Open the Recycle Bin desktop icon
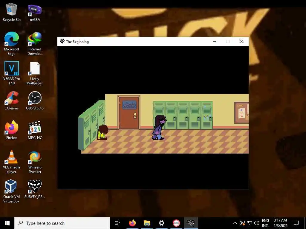Viewport: 306px width, 229px height. [12, 12]
